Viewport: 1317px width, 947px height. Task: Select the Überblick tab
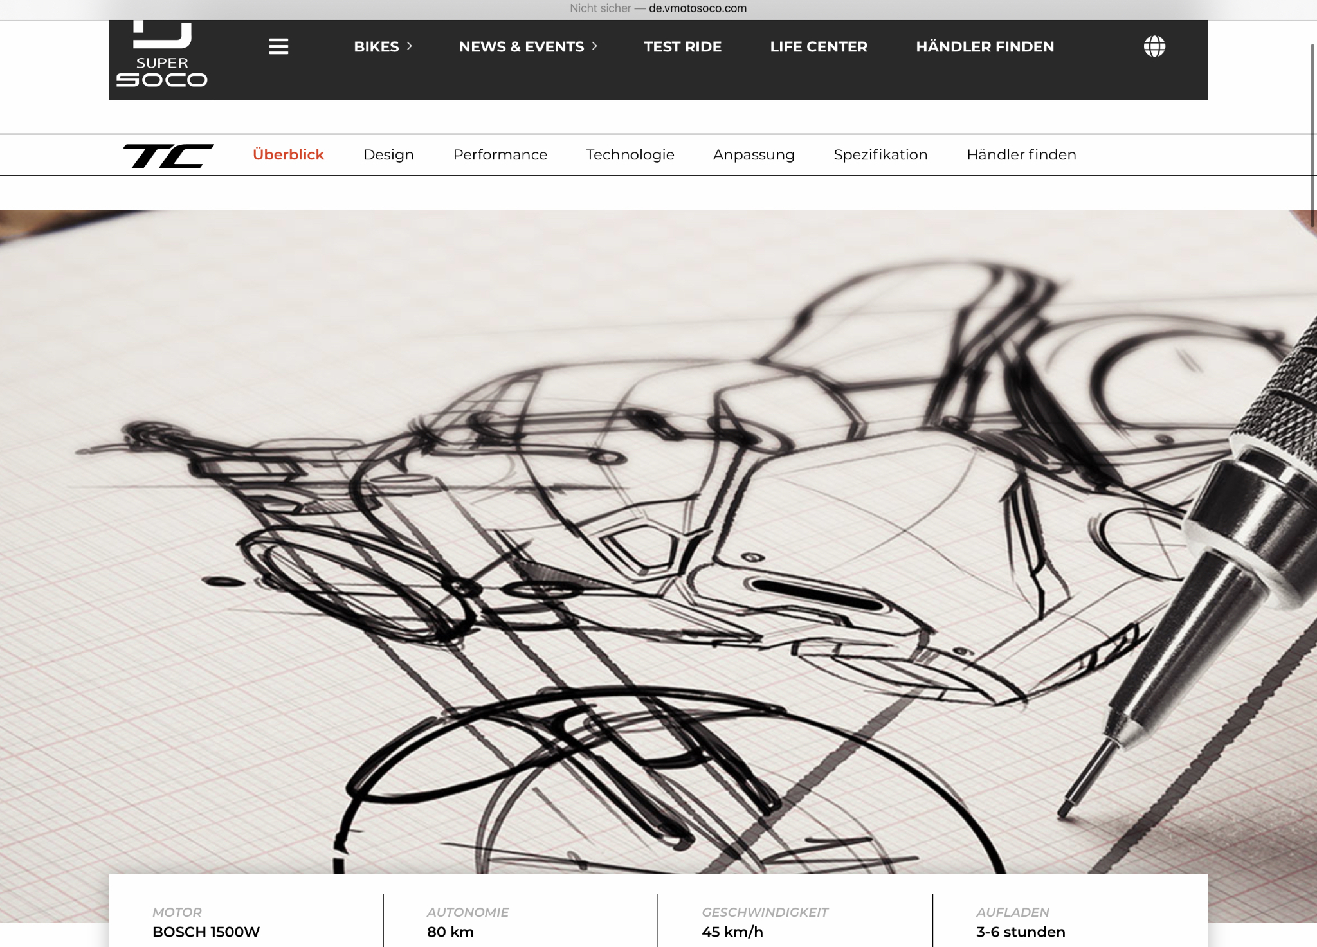pyautogui.click(x=288, y=155)
